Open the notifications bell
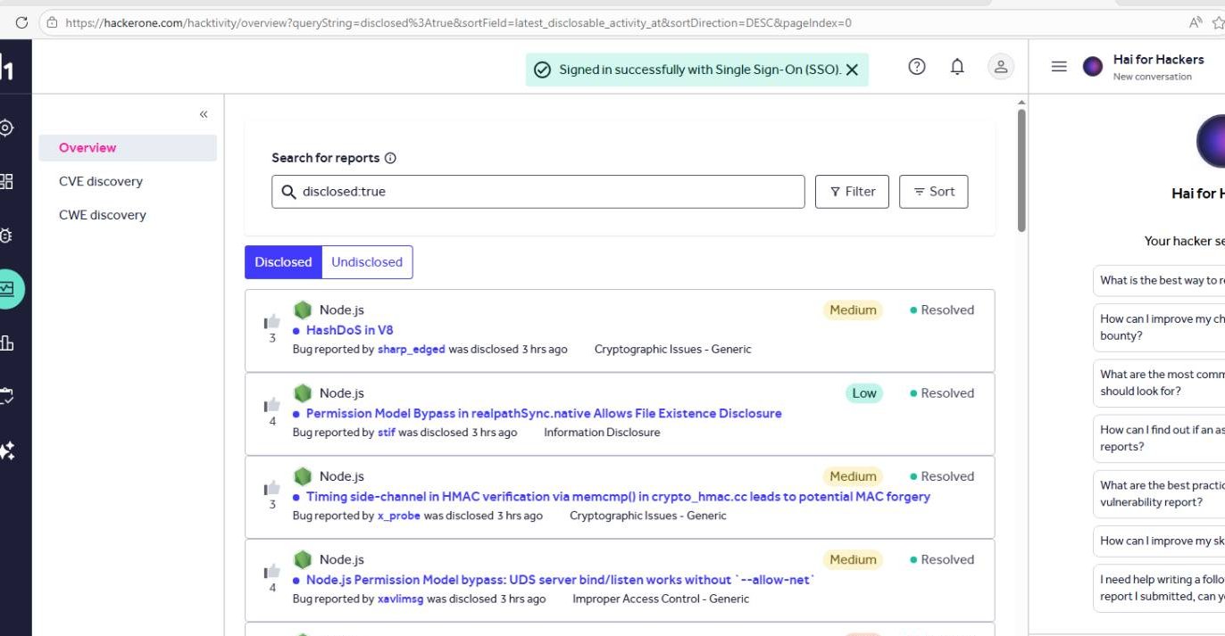This screenshot has width=1225, height=636. [x=957, y=67]
